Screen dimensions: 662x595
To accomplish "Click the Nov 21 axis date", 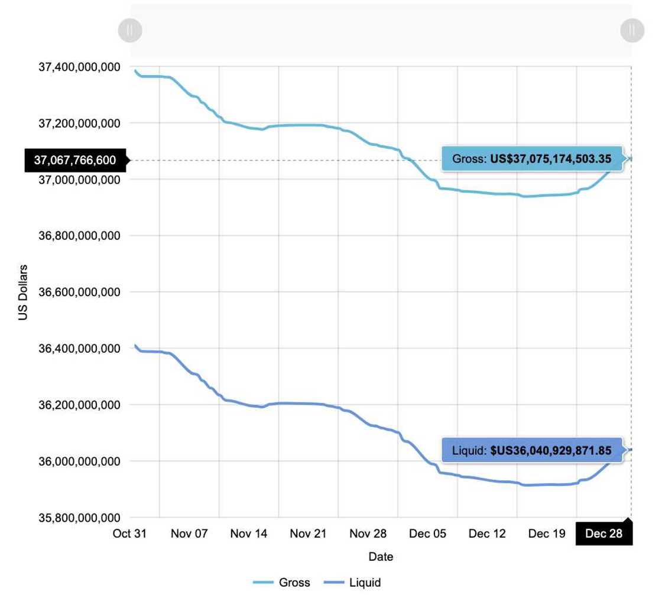I will coord(309,534).
